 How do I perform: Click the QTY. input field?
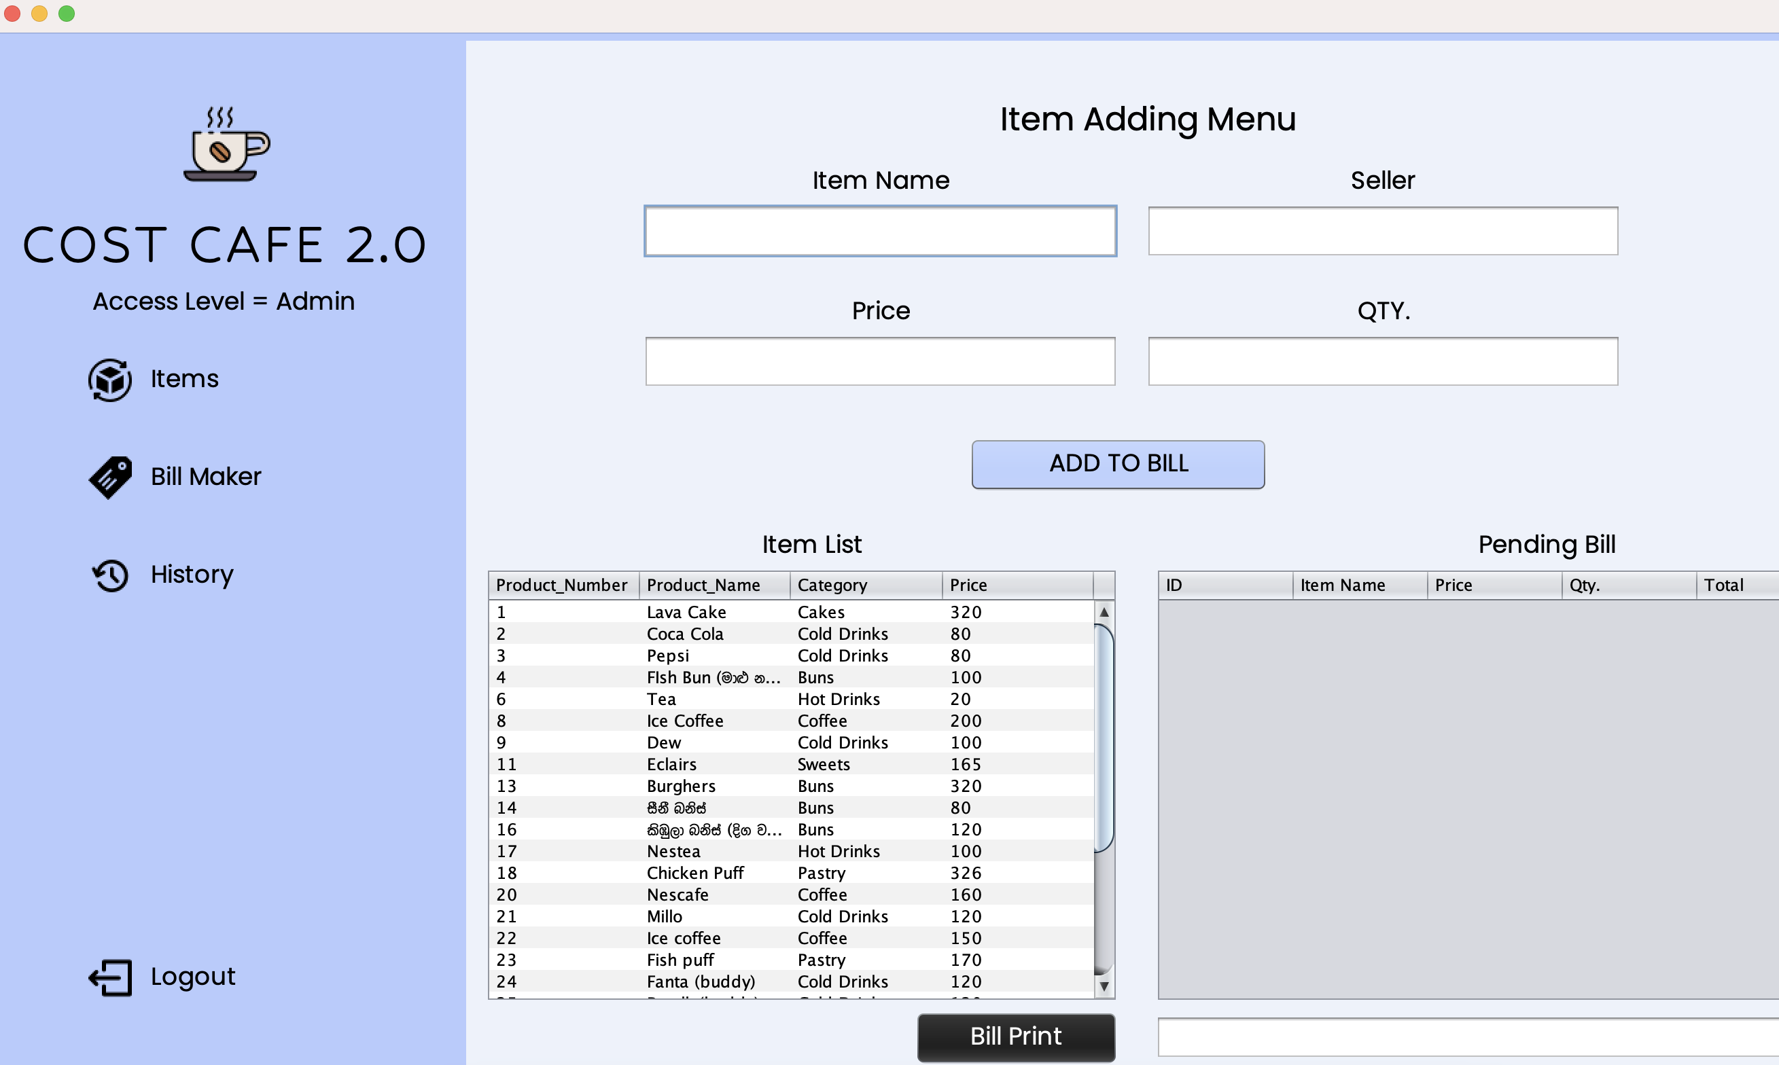[1382, 362]
